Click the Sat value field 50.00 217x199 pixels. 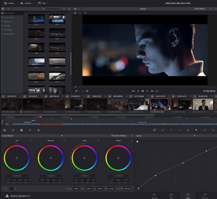coord(100,189)
